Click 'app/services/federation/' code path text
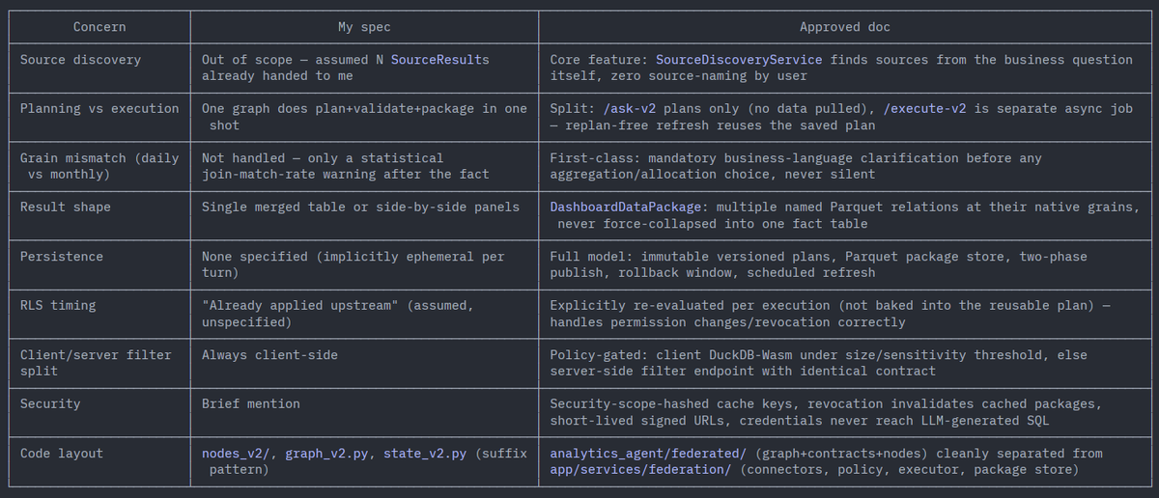The height and width of the screenshot is (498, 1159). coord(640,470)
